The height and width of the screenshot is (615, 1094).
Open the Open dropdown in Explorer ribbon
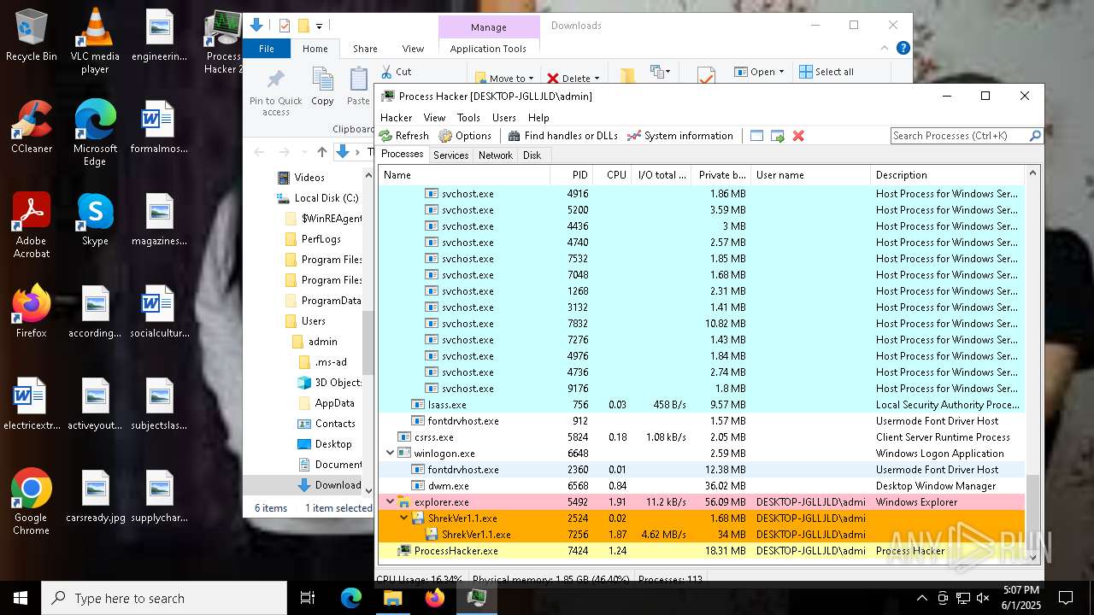pos(759,72)
